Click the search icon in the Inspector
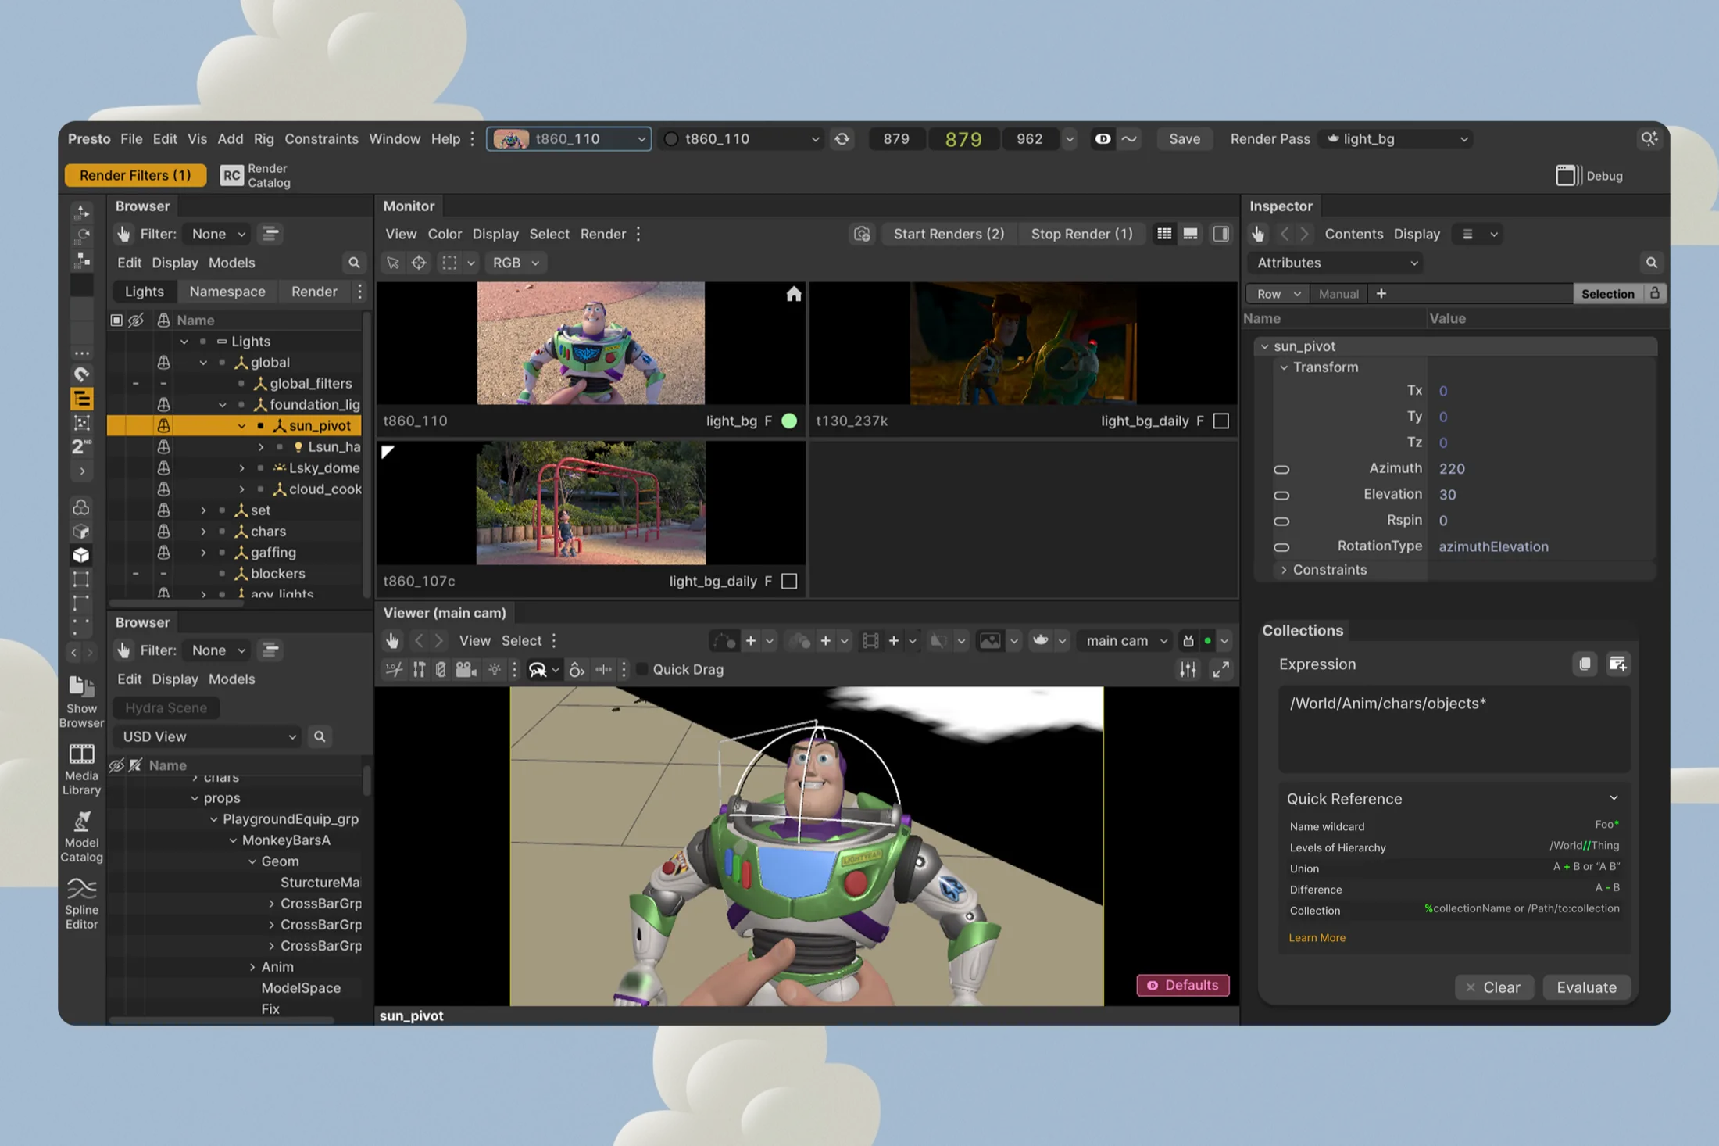The height and width of the screenshot is (1146, 1719). [x=1651, y=263]
